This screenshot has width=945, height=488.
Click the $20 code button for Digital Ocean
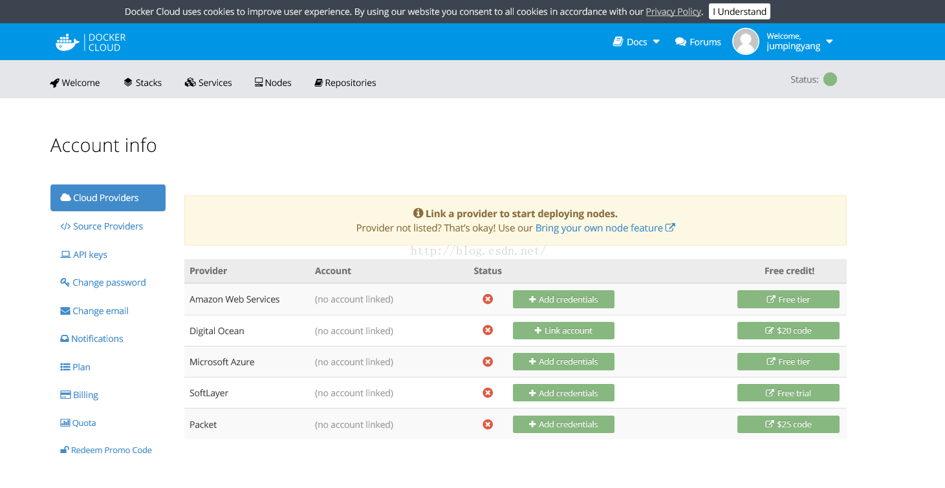click(x=788, y=330)
